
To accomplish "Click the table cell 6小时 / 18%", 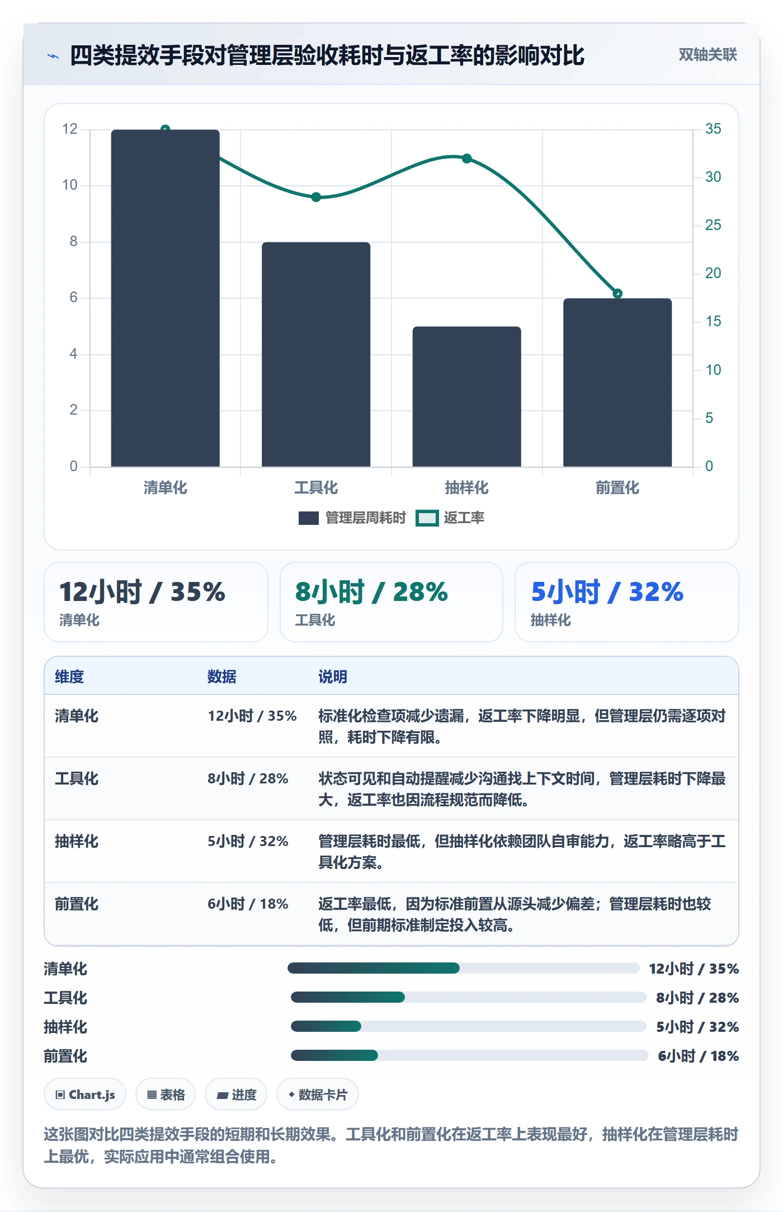I will click(x=248, y=904).
